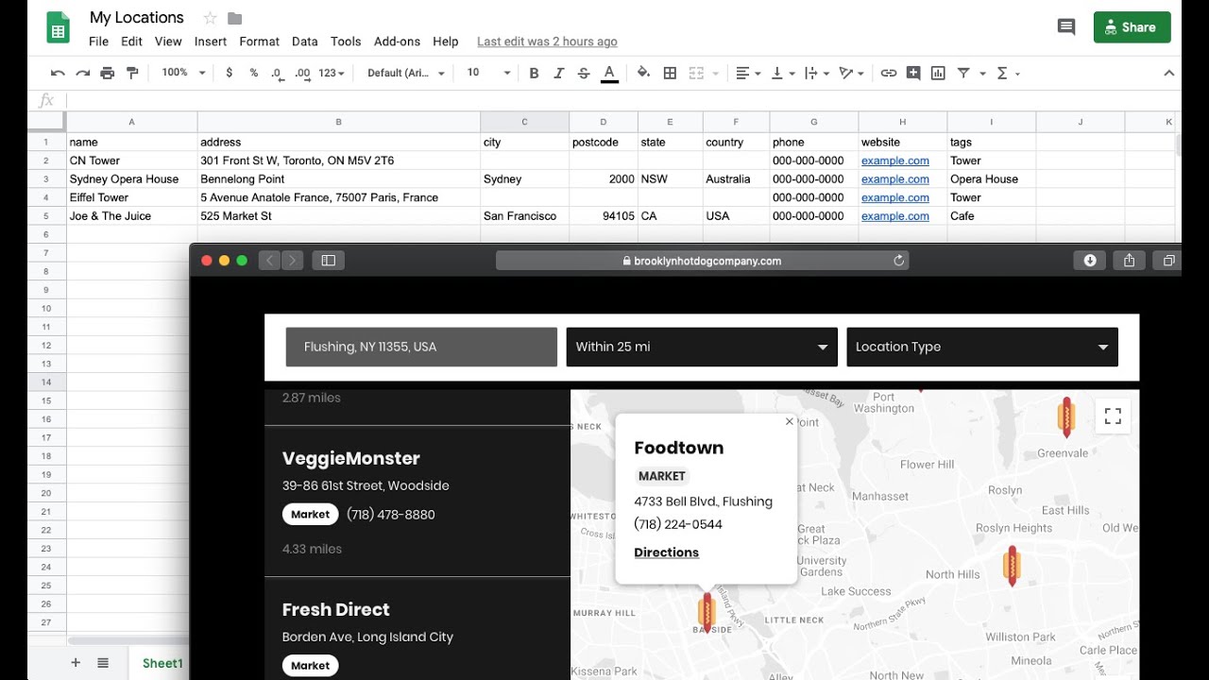The width and height of the screenshot is (1209, 680).
Task: Open the zoom level dropdown
Action: coord(183,73)
